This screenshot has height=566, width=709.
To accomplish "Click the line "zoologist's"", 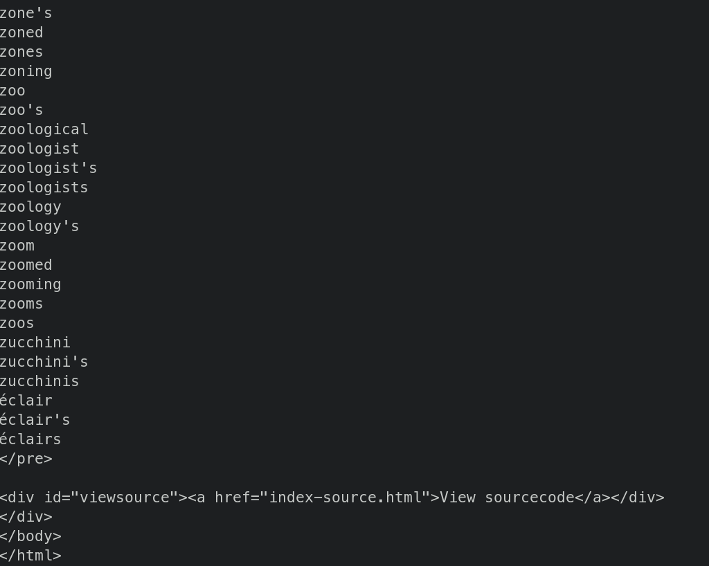I will click(x=48, y=168).
